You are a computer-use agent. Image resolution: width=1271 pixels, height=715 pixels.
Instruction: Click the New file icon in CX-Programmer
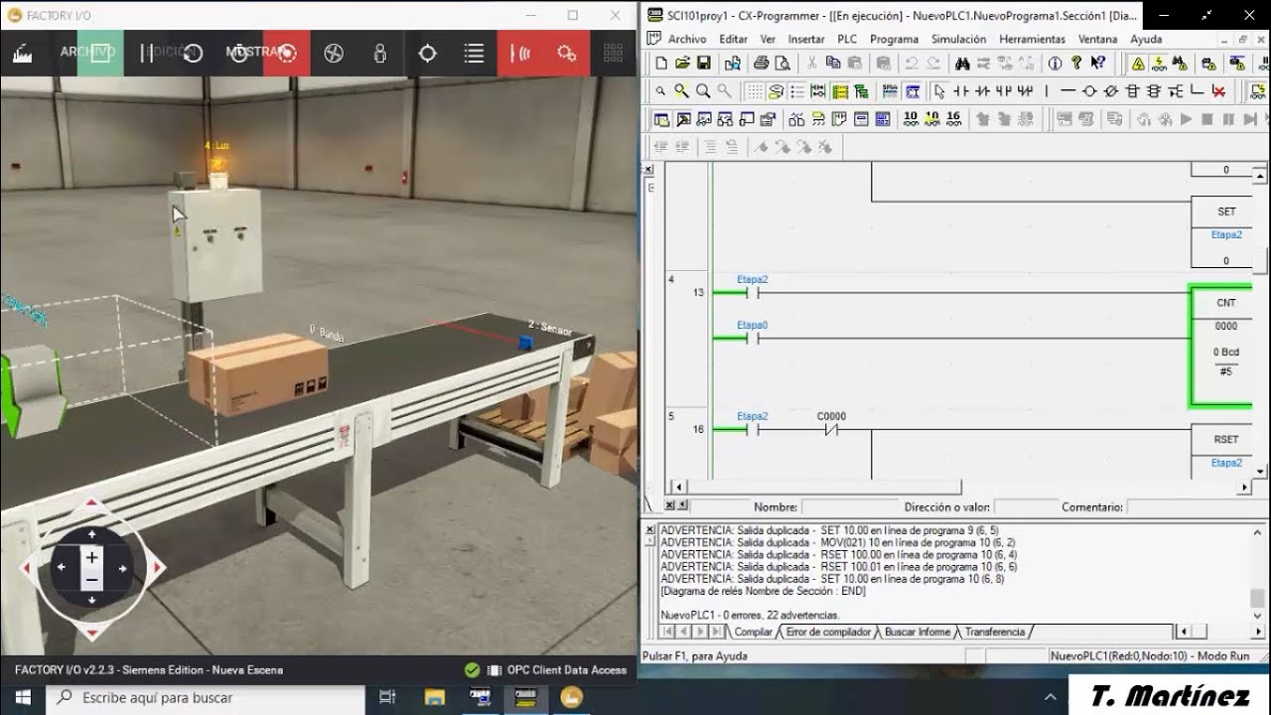coord(661,63)
